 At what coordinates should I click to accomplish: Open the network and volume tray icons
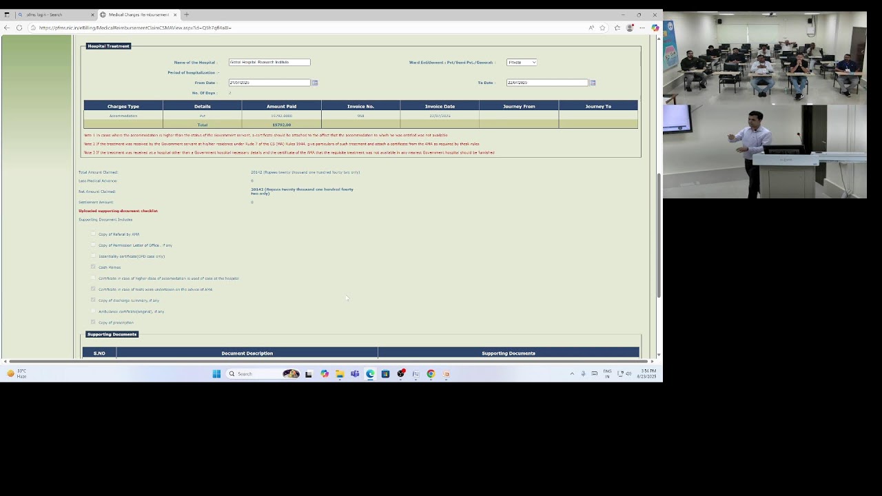624,374
